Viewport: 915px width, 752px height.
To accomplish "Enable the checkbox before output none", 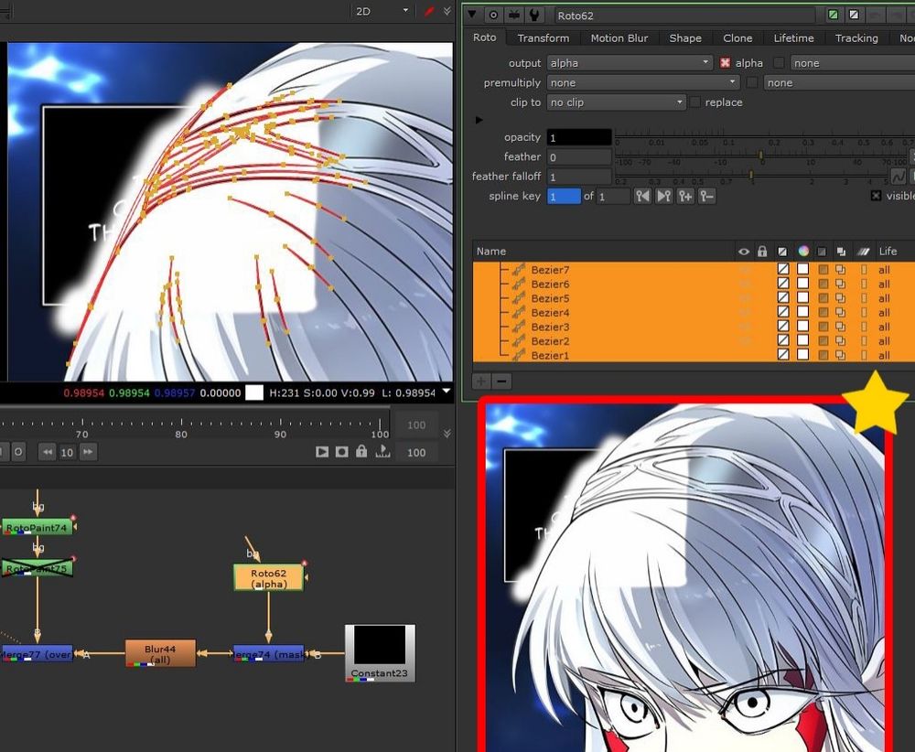I will point(779,62).
